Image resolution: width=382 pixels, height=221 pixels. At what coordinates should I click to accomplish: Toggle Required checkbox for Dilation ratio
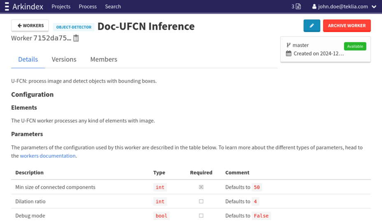coord(201,201)
